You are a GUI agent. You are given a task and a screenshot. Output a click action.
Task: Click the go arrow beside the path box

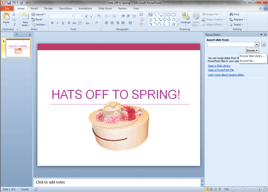click(263, 44)
